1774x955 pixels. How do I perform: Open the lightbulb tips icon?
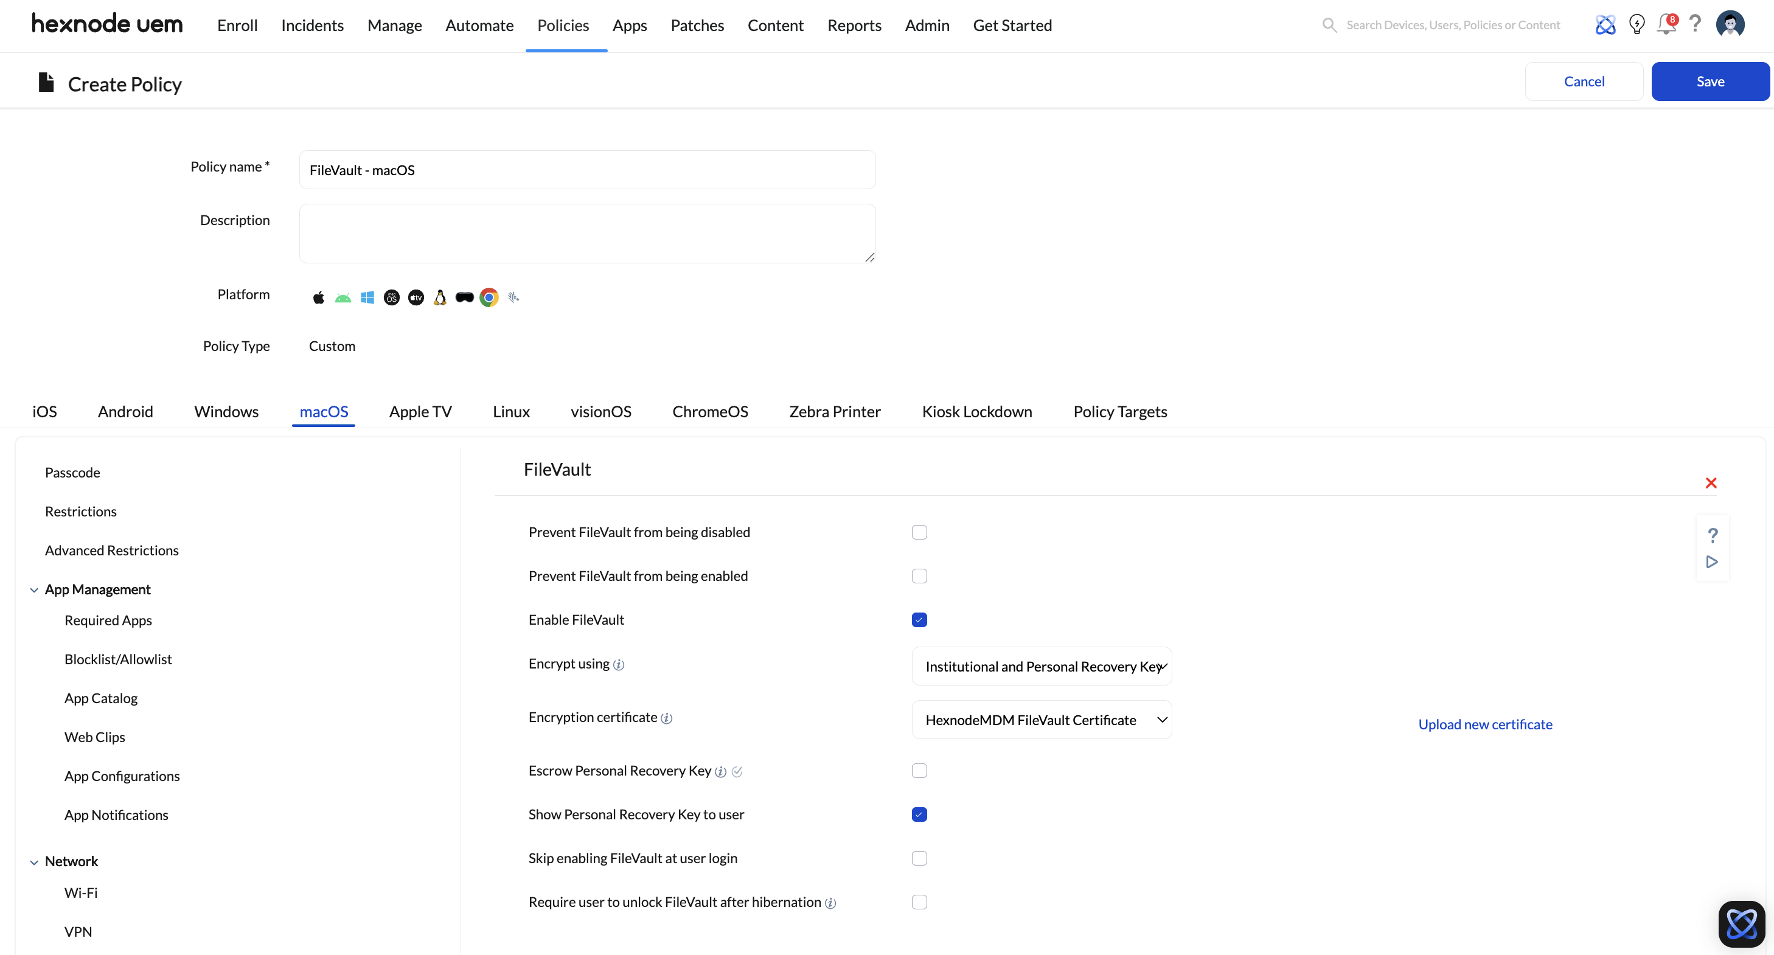[x=1637, y=25]
